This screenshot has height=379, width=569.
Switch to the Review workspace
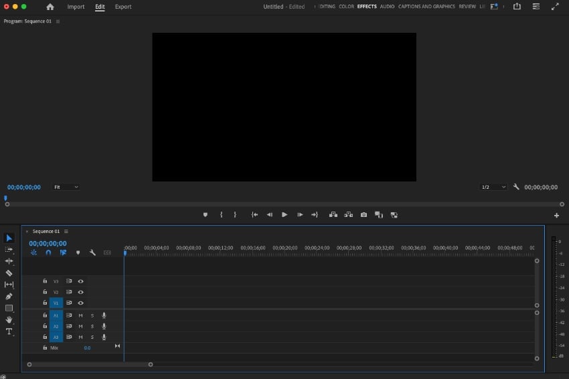467,7
